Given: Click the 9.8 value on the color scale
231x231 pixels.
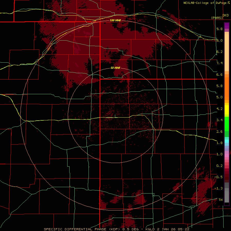Looking at the screenshot, I should (x=219, y=29).
